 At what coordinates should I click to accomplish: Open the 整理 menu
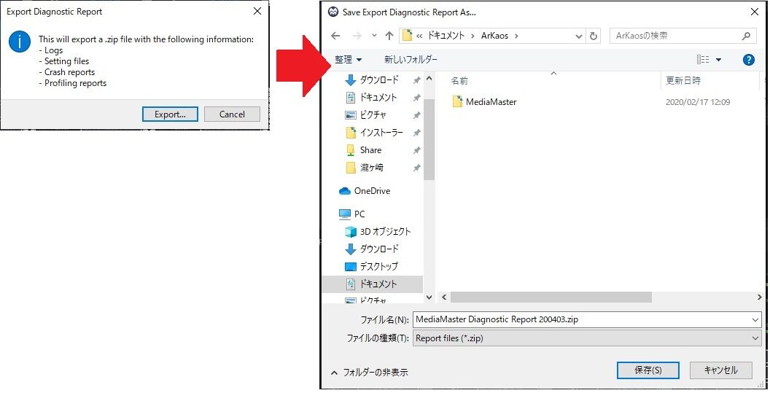[348, 60]
